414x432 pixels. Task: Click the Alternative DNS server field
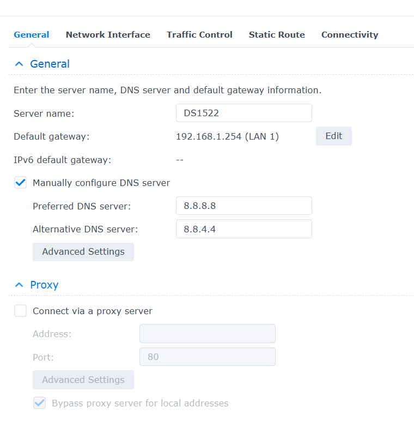coord(244,229)
